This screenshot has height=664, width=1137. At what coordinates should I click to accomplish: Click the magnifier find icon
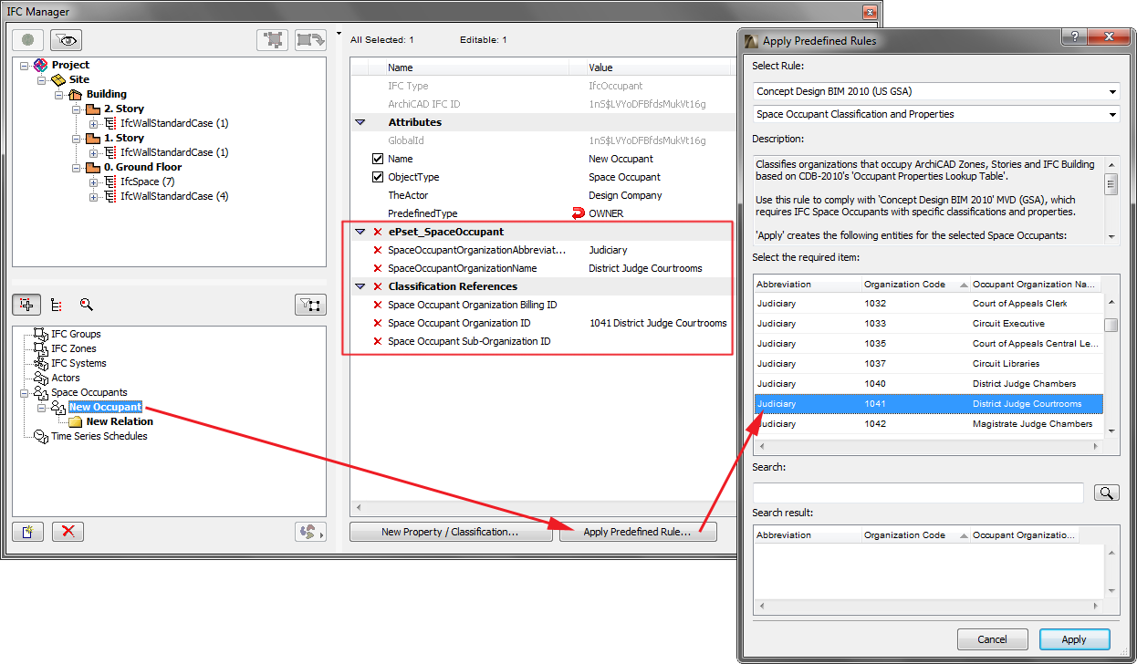pyautogui.click(x=86, y=306)
